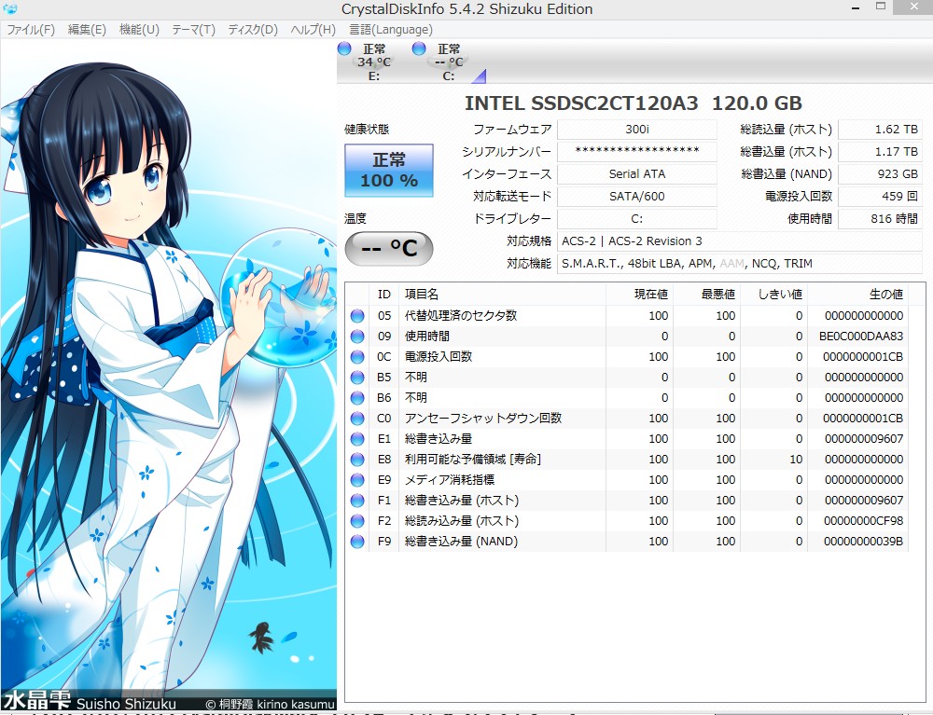Click the INTEL SSDSC2CT120A3 120.0 GB title
933x715 pixels.
[634, 103]
